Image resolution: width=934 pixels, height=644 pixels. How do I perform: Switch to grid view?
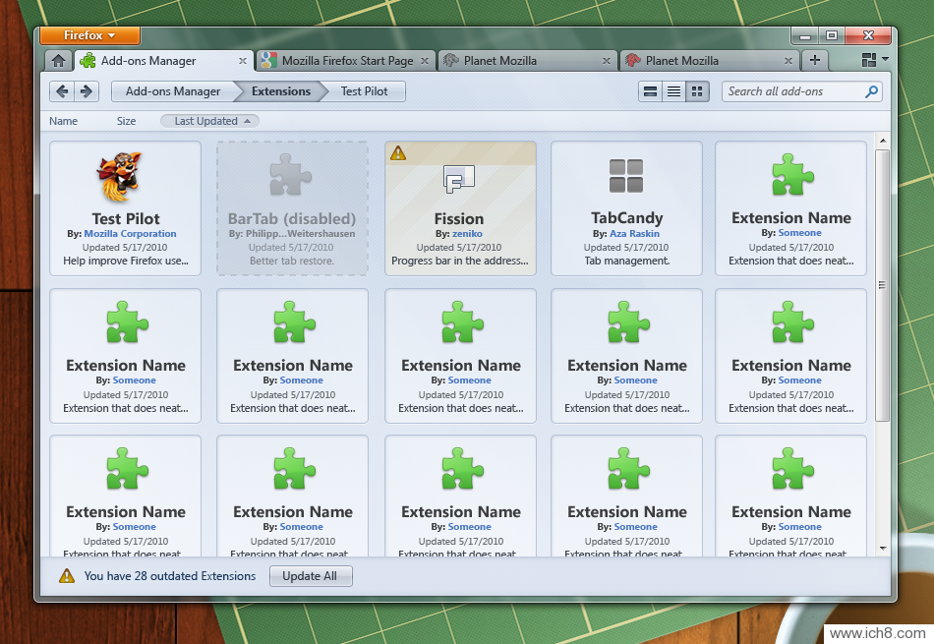coord(697,91)
